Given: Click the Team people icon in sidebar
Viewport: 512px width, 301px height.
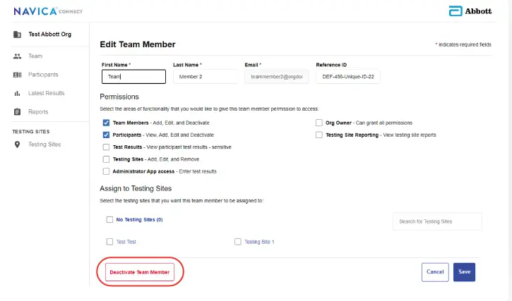Looking at the screenshot, I should pos(17,56).
